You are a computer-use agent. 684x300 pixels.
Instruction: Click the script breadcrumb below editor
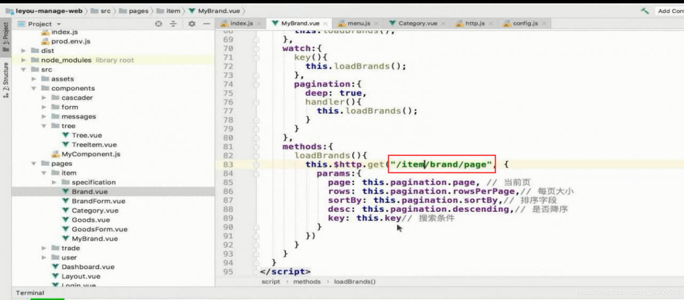click(270, 281)
